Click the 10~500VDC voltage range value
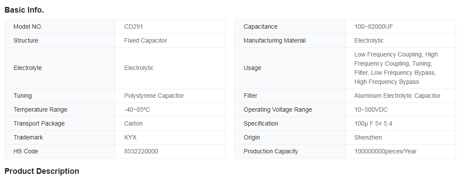 pyautogui.click(x=371, y=110)
